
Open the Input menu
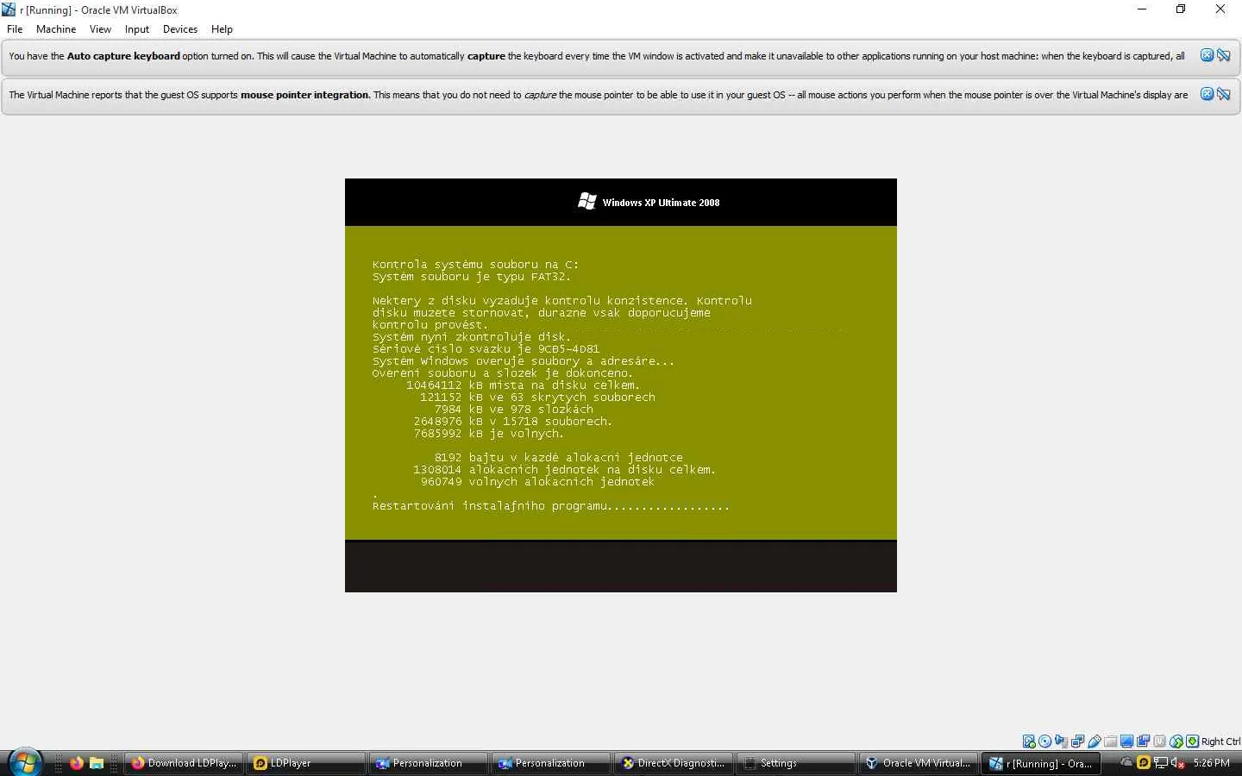137,29
